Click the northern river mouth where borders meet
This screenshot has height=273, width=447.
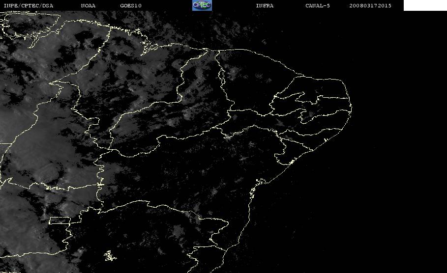207,51
